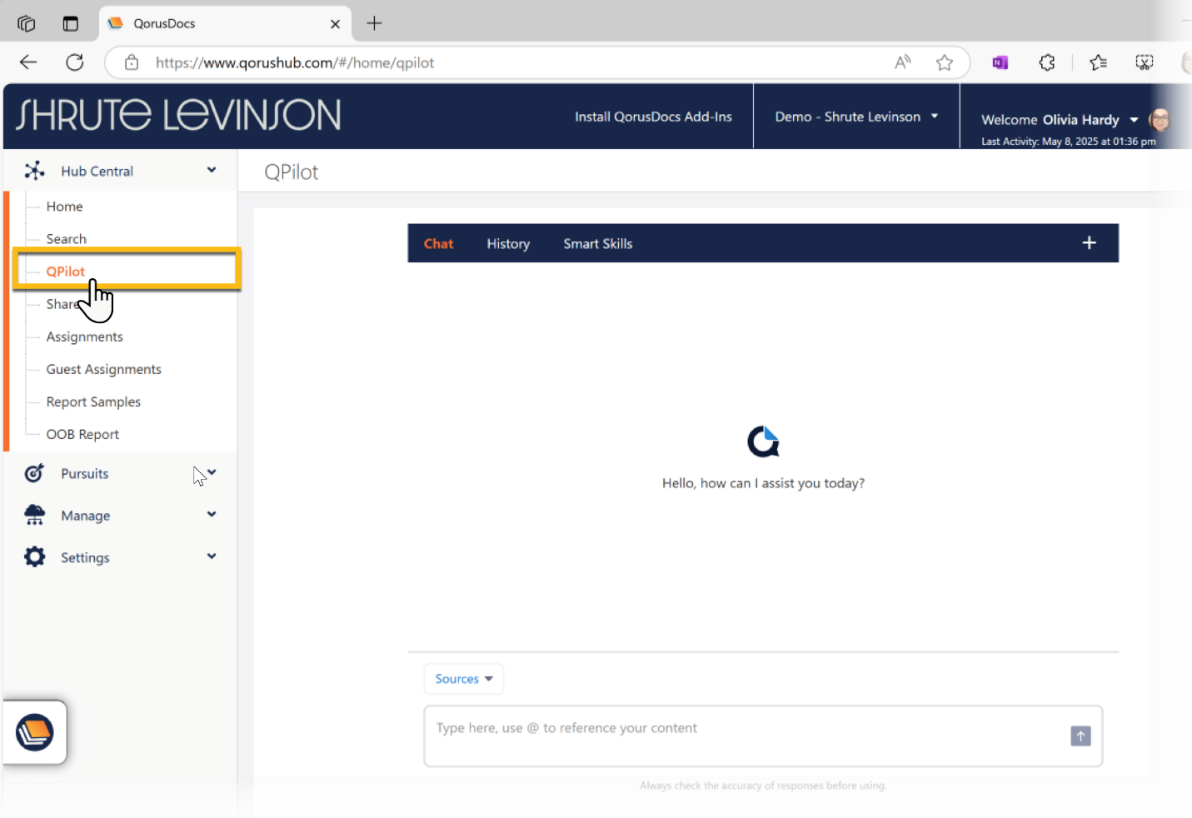1192x818 pixels.
Task: Click Install QorusDocs Add-Ins link
Action: [x=653, y=117]
